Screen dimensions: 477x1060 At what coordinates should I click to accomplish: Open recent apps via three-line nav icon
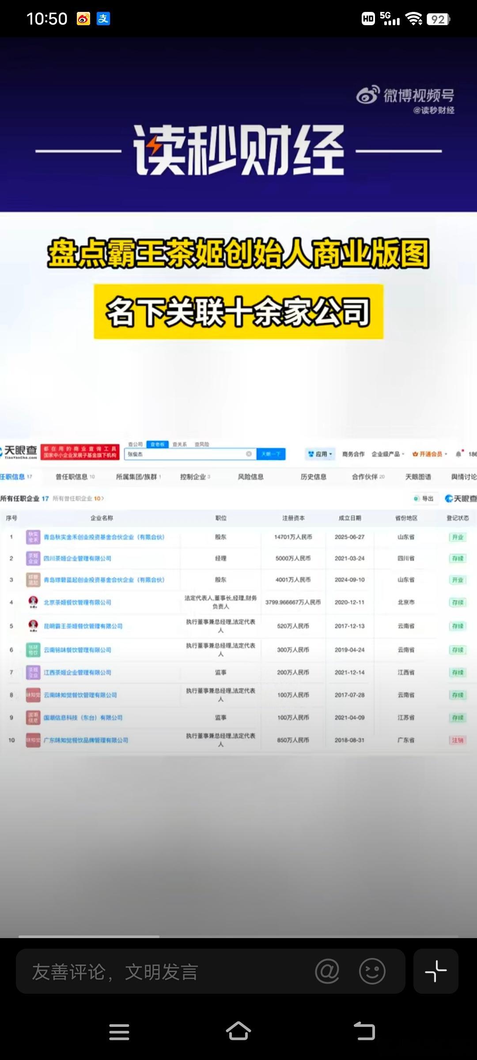[x=119, y=1032]
